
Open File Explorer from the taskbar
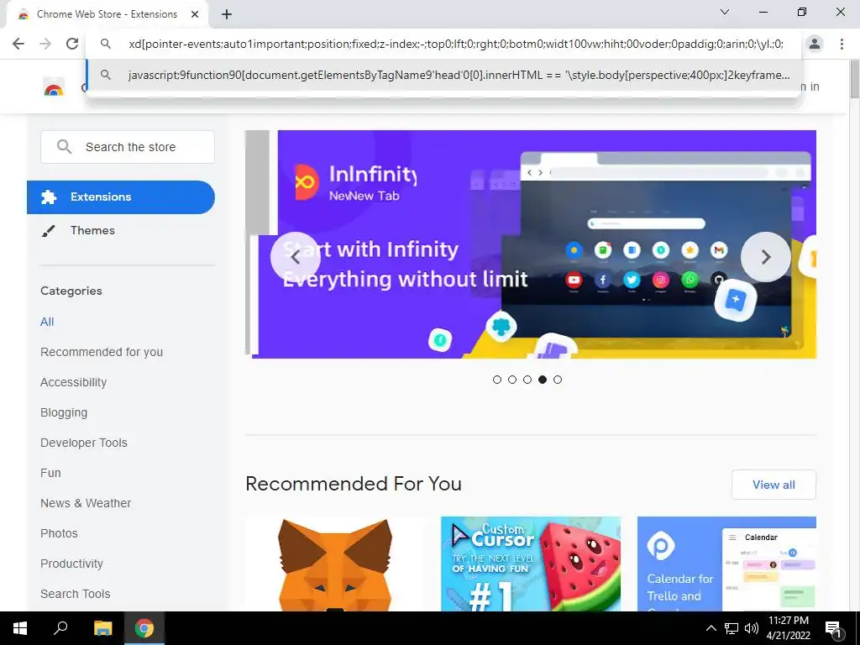(x=102, y=628)
